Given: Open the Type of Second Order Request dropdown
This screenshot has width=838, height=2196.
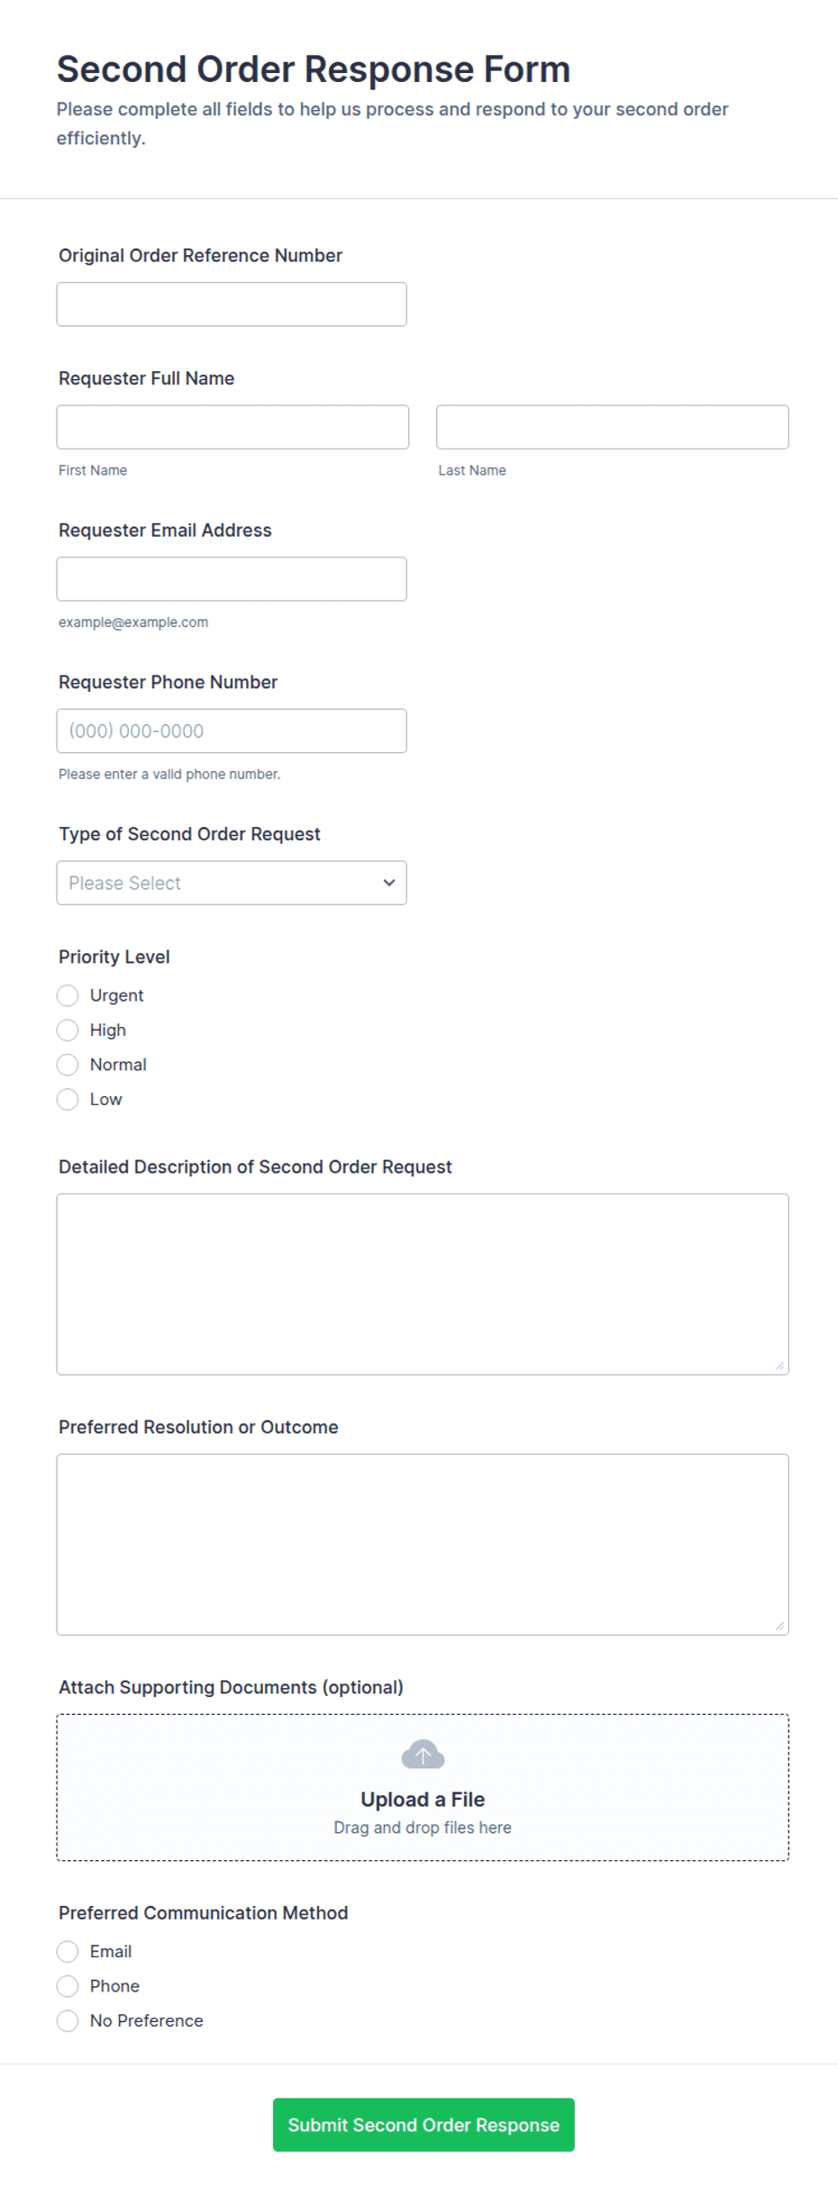Looking at the screenshot, I should pos(232,883).
